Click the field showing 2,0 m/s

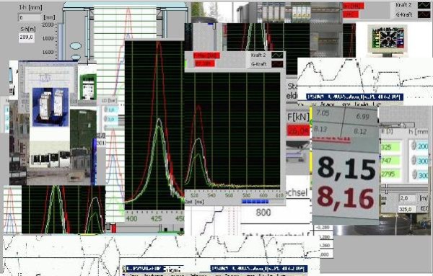coord(408,198)
